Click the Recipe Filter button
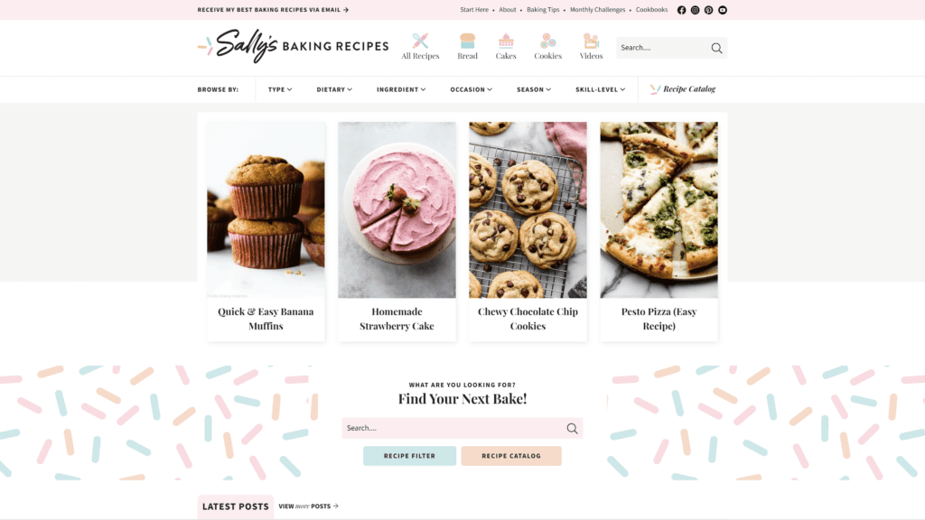Image resolution: width=925 pixels, height=520 pixels. (409, 456)
